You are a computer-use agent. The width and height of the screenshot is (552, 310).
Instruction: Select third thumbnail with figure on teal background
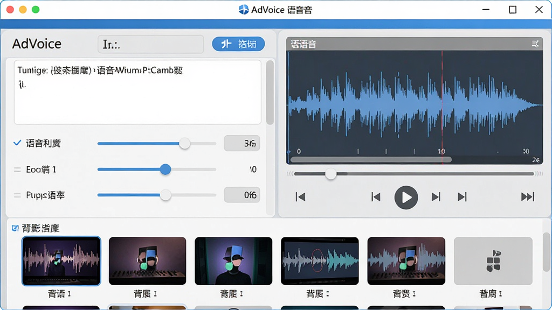(233, 261)
